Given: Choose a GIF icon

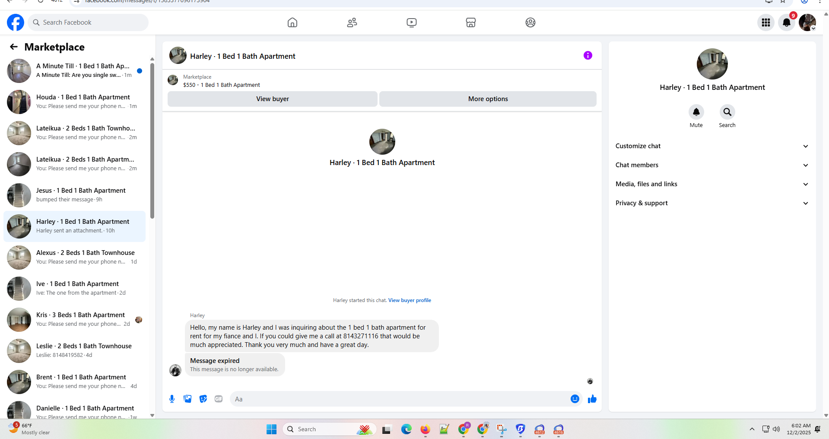Looking at the screenshot, I should 219,399.
